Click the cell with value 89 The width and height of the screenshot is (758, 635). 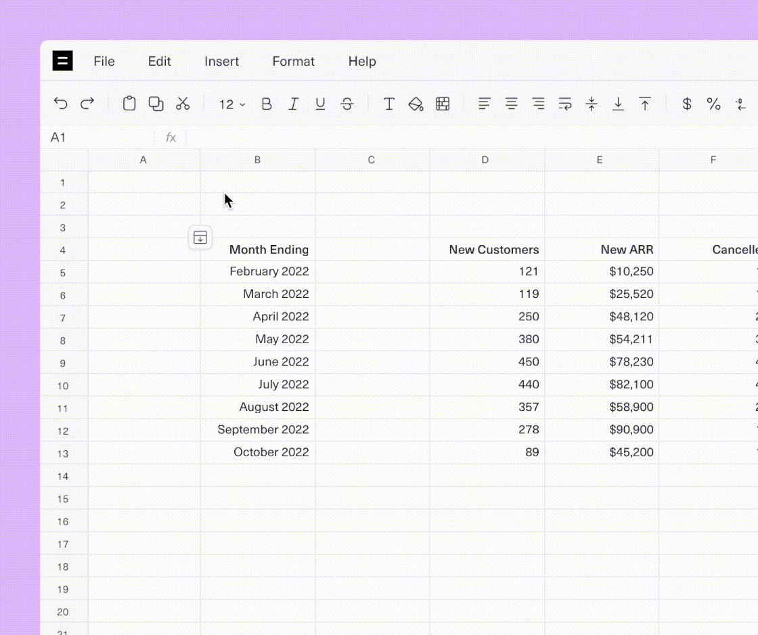pyautogui.click(x=487, y=452)
